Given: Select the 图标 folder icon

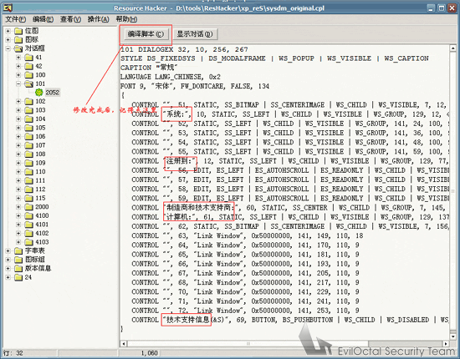Looking at the screenshot, I should 18,39.
